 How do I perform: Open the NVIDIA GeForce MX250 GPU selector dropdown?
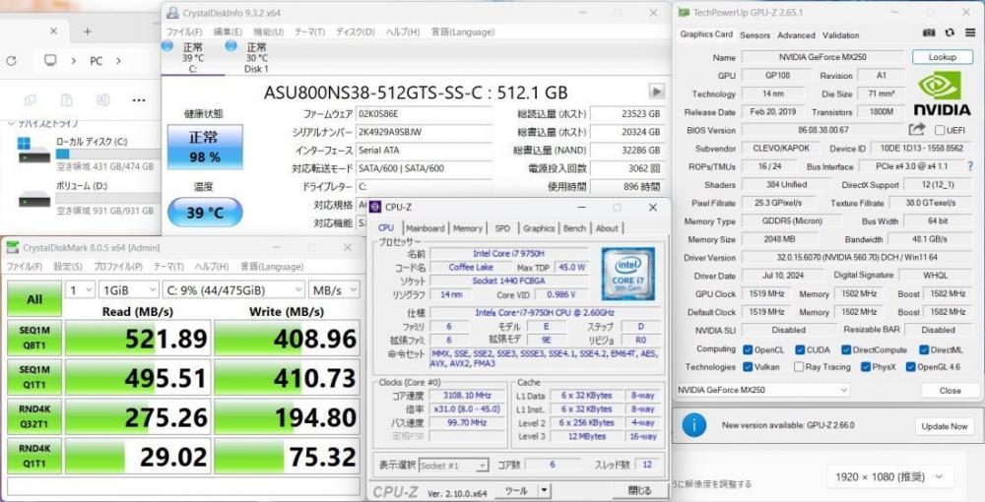pyautogui.click(x=763, y=390)
